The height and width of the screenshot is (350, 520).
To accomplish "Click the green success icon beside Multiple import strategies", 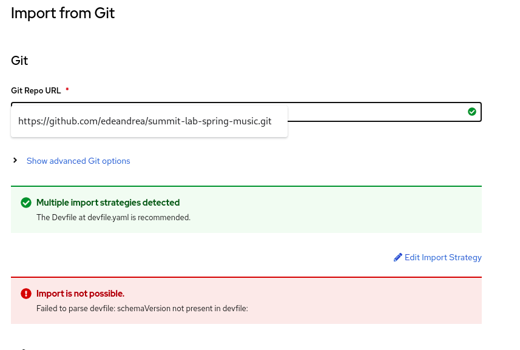I will pyautogui.click(x=26, y=203).
